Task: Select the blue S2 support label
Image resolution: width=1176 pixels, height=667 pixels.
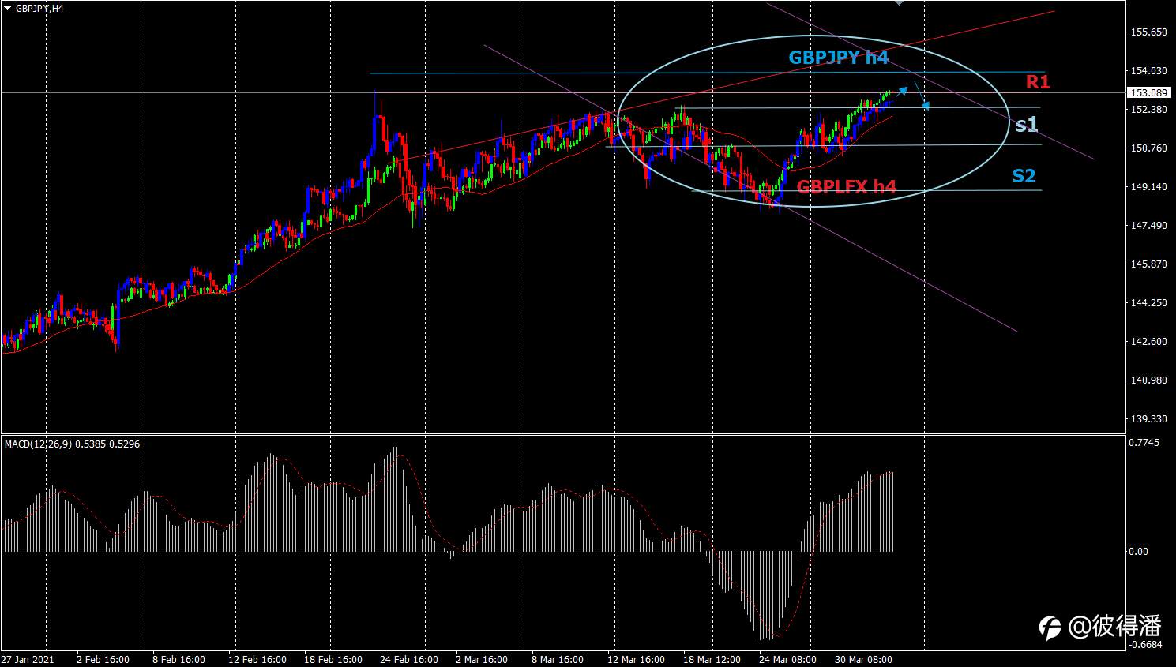Action: tap(1024, 176)
